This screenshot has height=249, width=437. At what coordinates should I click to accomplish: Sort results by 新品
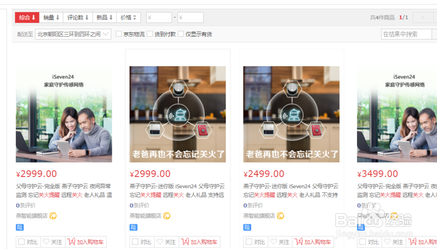coord(104,17)
